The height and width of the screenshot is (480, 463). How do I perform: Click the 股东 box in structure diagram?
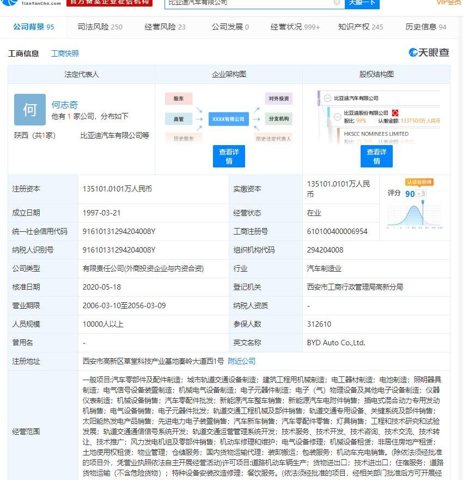[x=179, y=99]
